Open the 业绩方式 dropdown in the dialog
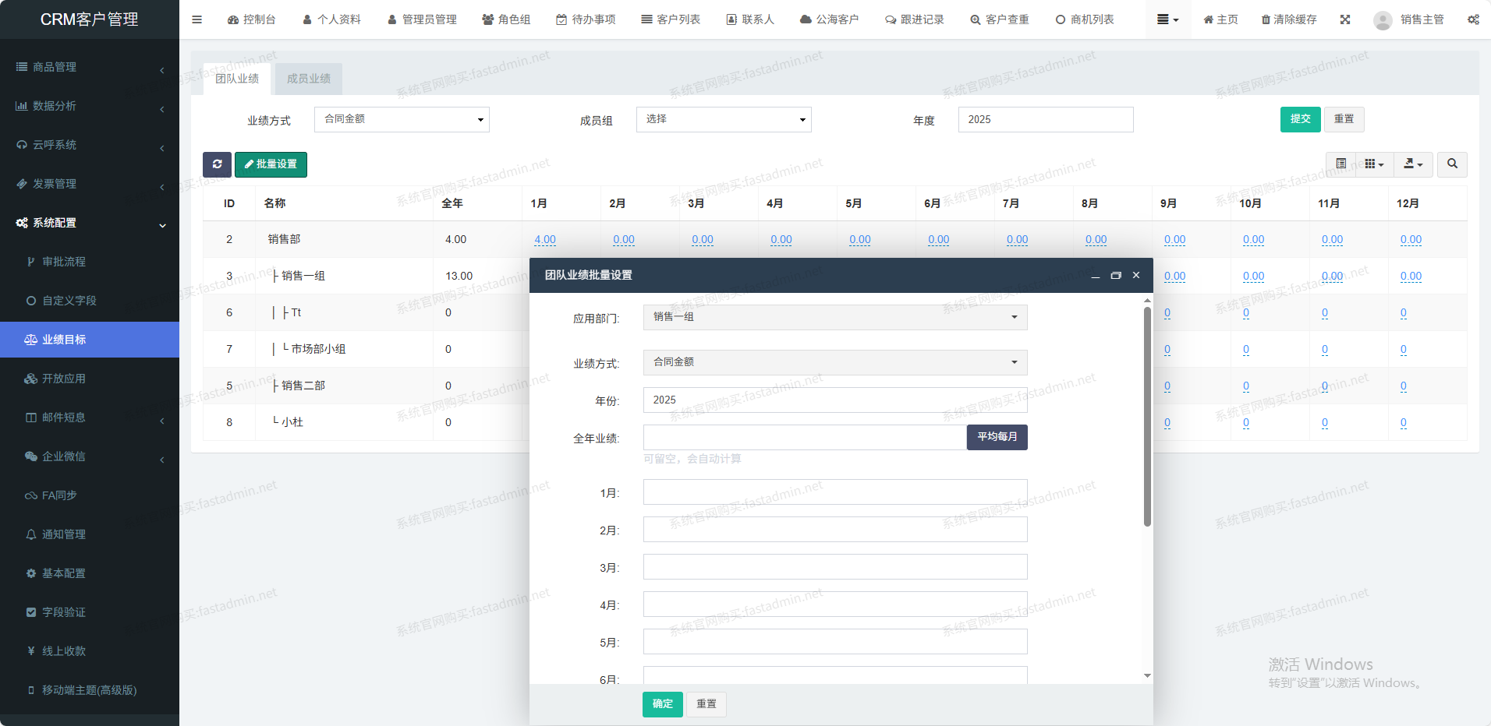 point(834,362)
